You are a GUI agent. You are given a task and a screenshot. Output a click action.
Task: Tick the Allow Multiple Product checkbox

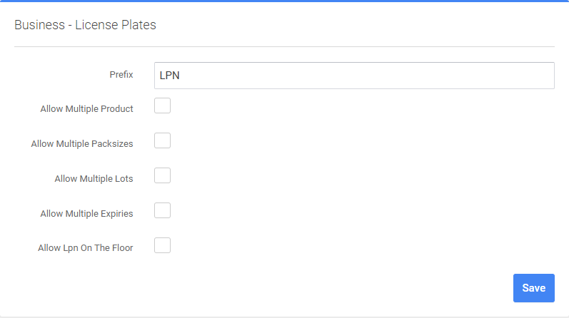162,106
